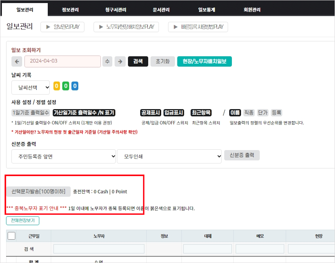
Task: Click the date field showing 2024-04-03
Action: [63, 61]
